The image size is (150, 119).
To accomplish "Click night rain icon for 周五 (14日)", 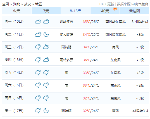I will (46, 73).
